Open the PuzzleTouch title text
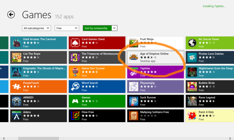 pos(31,83)
